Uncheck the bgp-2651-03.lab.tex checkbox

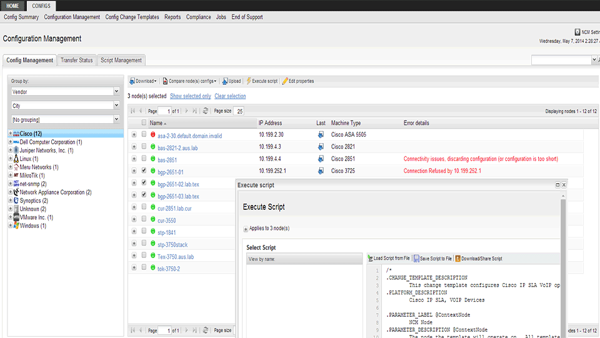coord(144,195)
